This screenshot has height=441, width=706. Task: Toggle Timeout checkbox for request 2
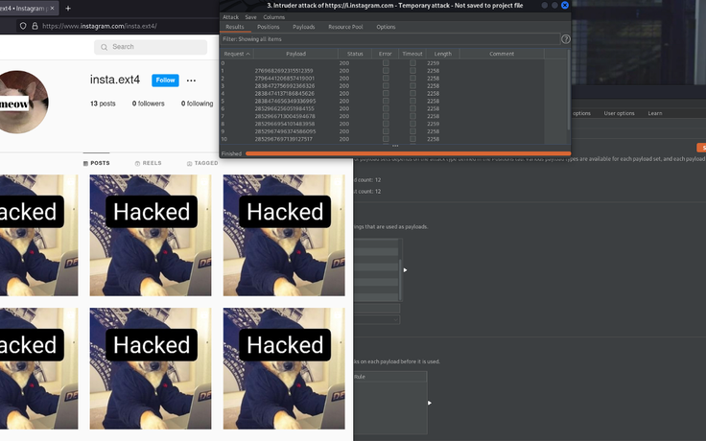tap(412, 79)
